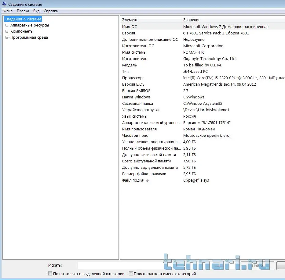This screenshot has height=280, width=285.
Task: Expand the Программная среда node
Action: [x=7, y=37]
